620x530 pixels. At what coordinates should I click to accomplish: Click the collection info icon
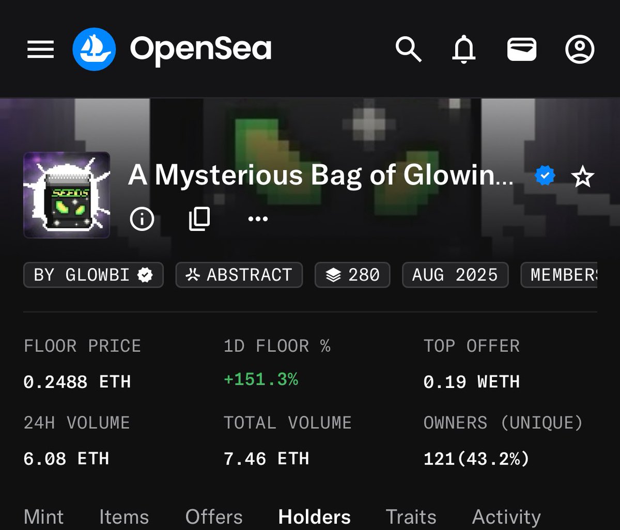[x=142, y=219]
